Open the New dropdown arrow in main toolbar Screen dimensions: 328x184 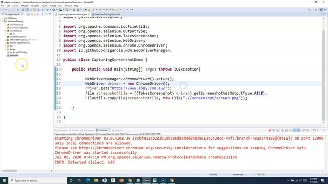click(x=6, y=10)
